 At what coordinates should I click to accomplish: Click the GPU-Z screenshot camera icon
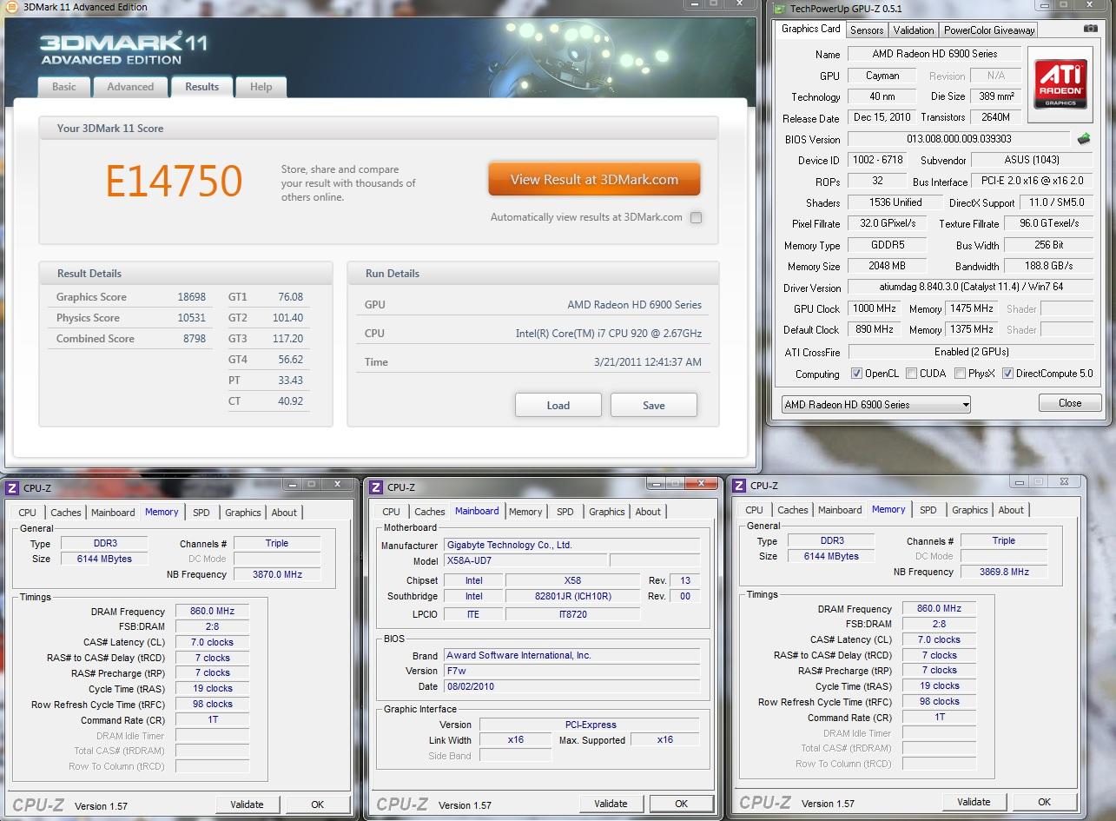pos(1090,29)
